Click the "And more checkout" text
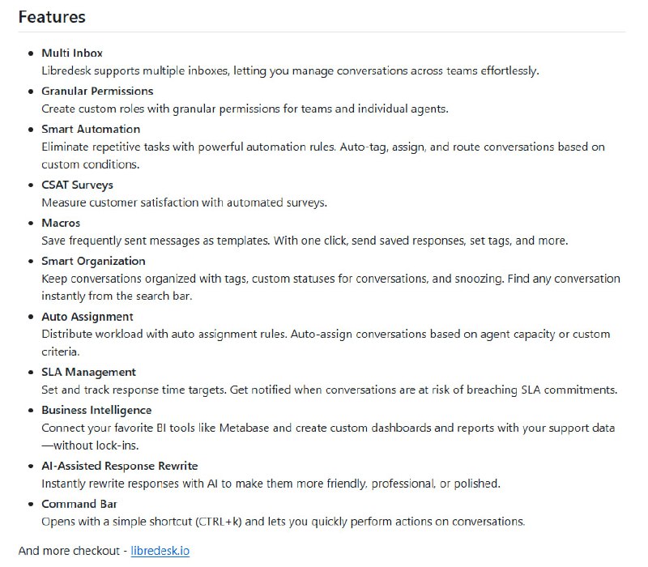The image size is (648, 567). (70, 551)
